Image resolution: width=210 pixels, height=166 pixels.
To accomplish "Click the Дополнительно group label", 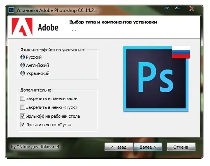I will click(36, 90).
